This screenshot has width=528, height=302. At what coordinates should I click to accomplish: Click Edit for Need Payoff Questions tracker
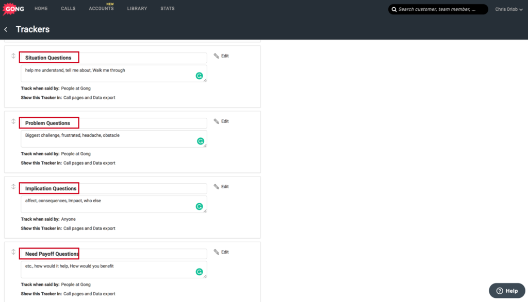pos(224,252)
